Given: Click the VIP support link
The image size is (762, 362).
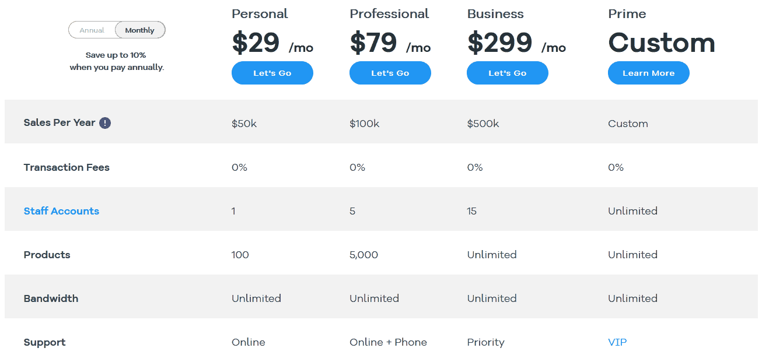Looking at the screenshot, I should [x=617, y=342].
